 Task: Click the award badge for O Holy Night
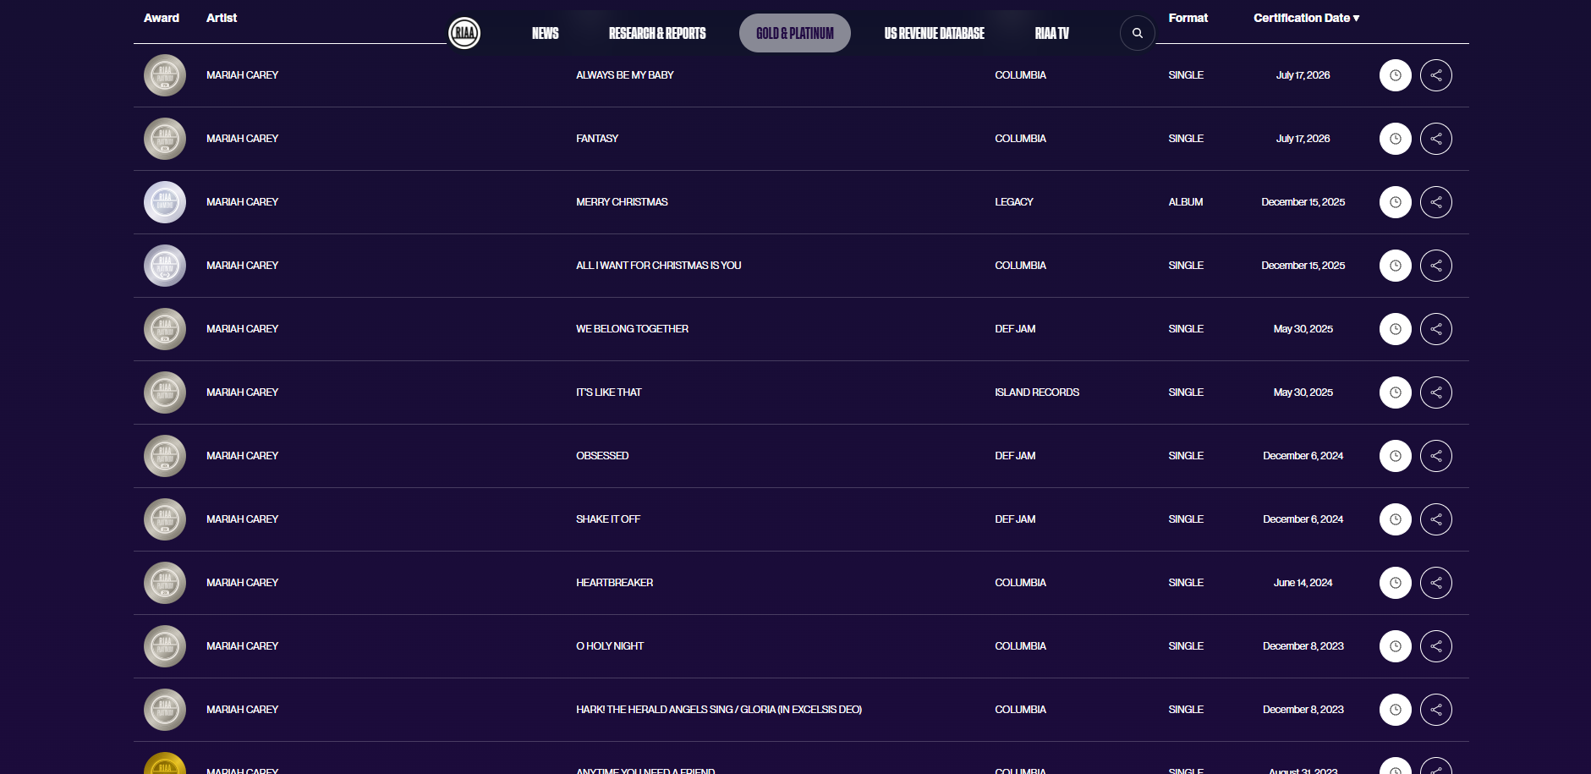[x=165, y=646]
